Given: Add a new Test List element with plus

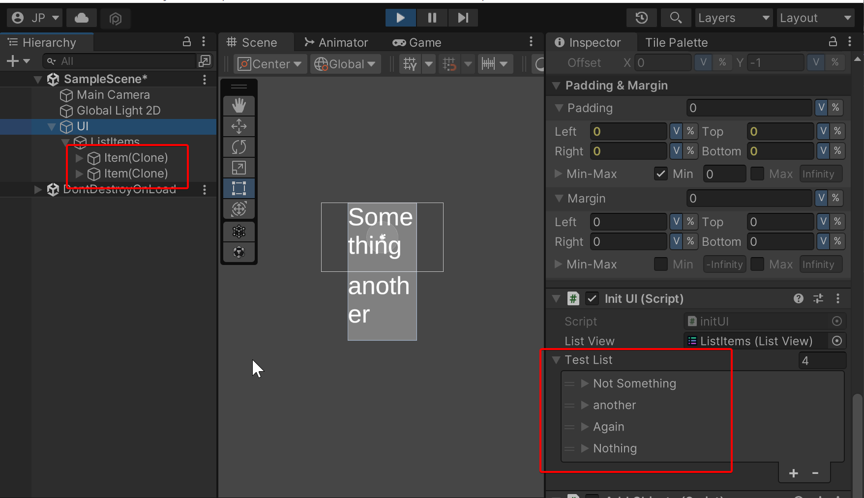Looking at the screenshot, I should coord(793,472).
